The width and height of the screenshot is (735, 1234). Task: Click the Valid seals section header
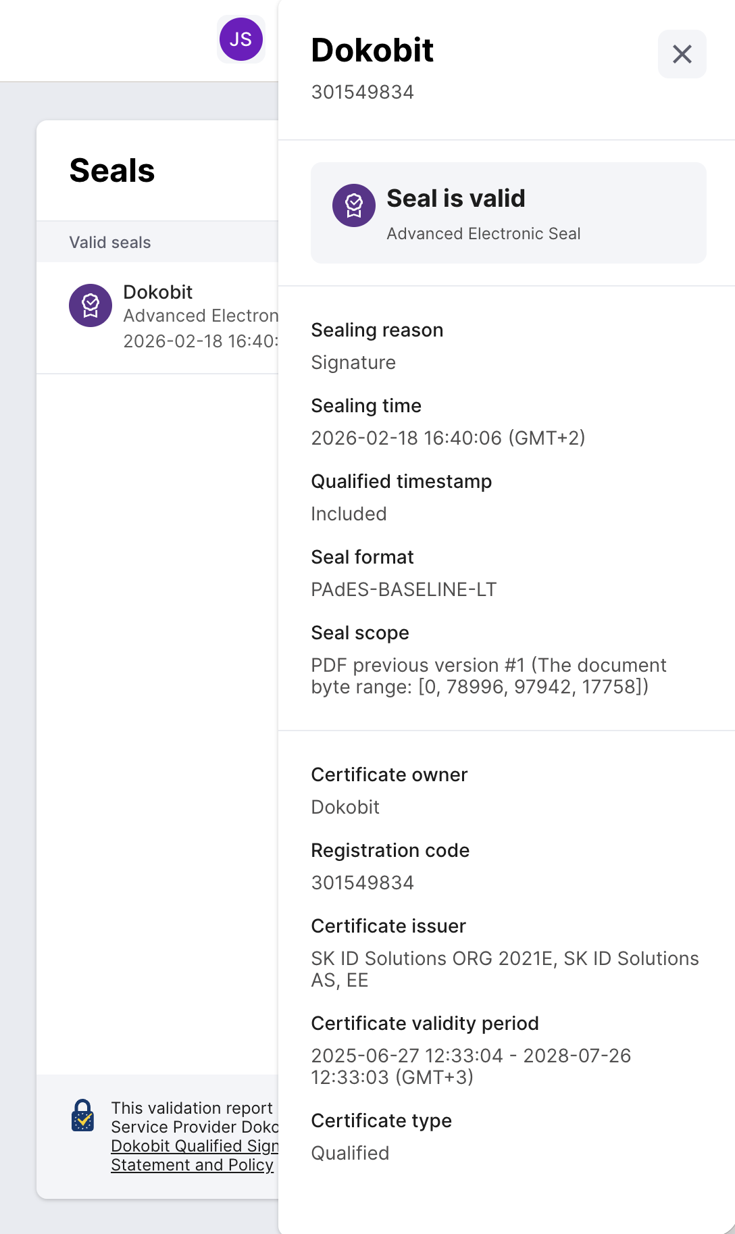coord(157,242)
